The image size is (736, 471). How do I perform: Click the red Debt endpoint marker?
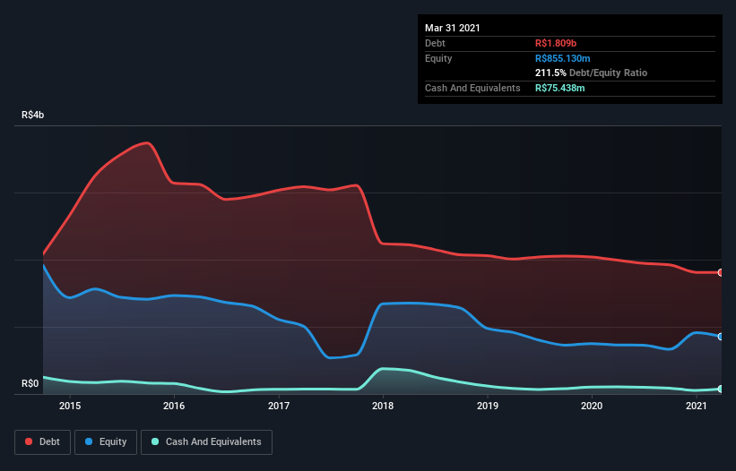(721, 272)
